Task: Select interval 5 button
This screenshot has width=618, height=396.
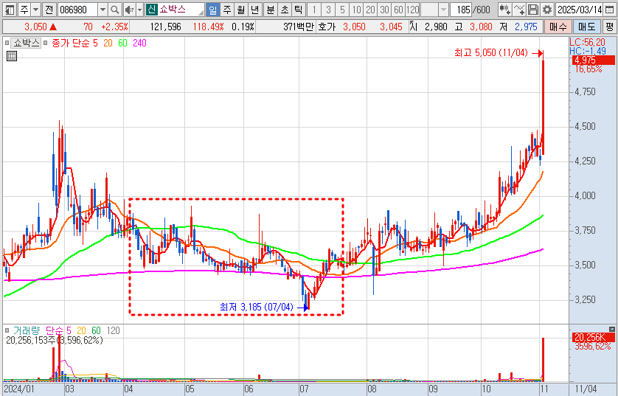Action: tap(342, 10)
